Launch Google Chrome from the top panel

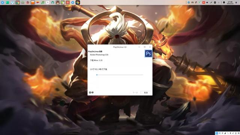pos(18,3)
